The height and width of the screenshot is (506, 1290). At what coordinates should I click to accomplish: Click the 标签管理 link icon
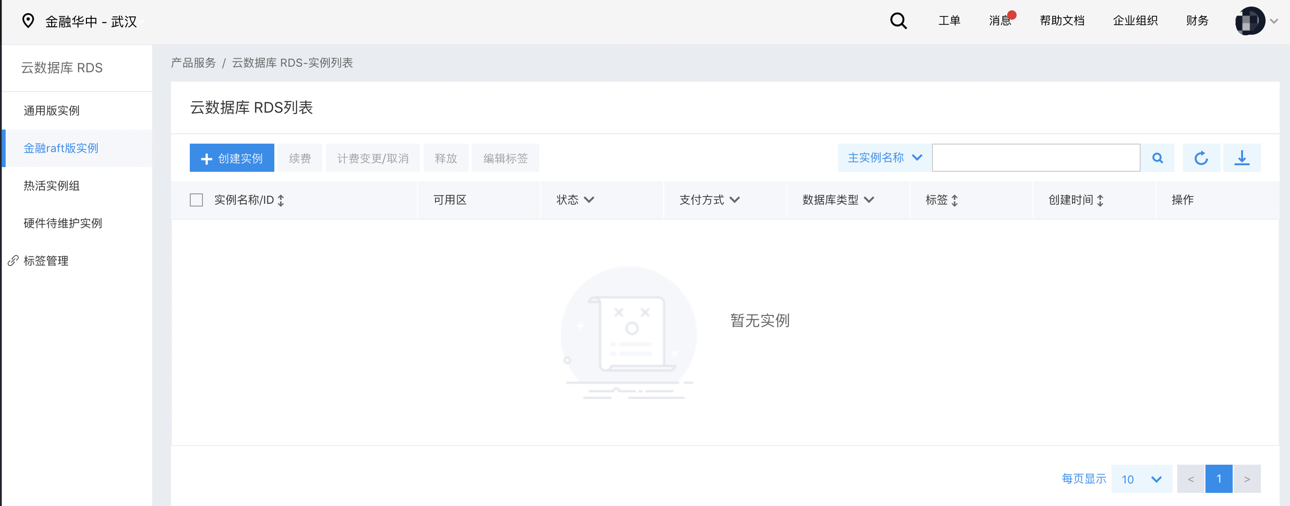[13, 261]
